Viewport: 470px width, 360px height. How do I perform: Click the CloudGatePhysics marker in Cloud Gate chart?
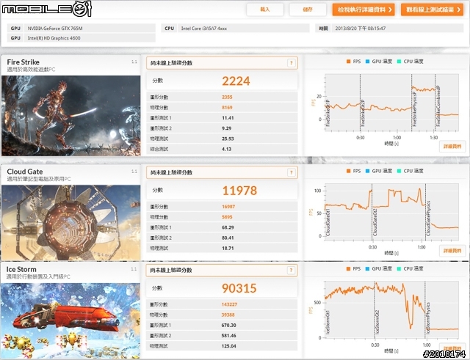tap(428, 218)
